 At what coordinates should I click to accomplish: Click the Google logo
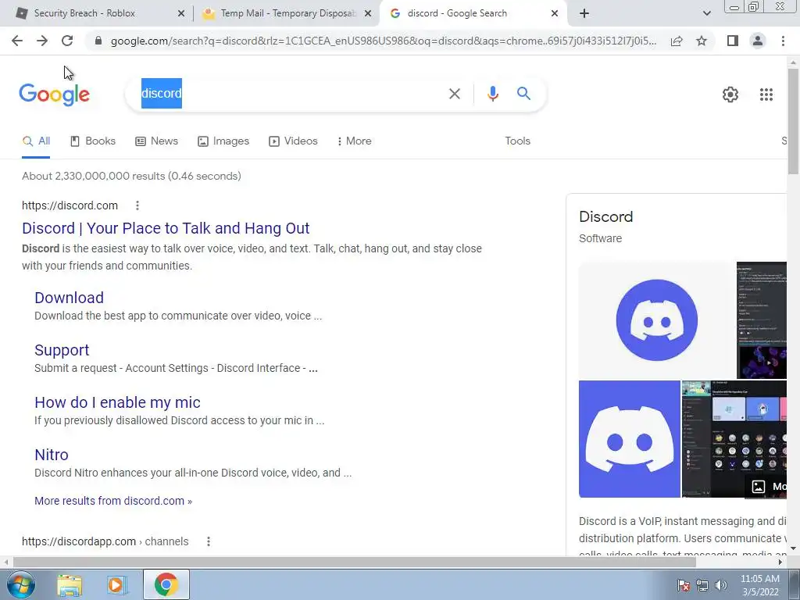[x=55, y=95]
